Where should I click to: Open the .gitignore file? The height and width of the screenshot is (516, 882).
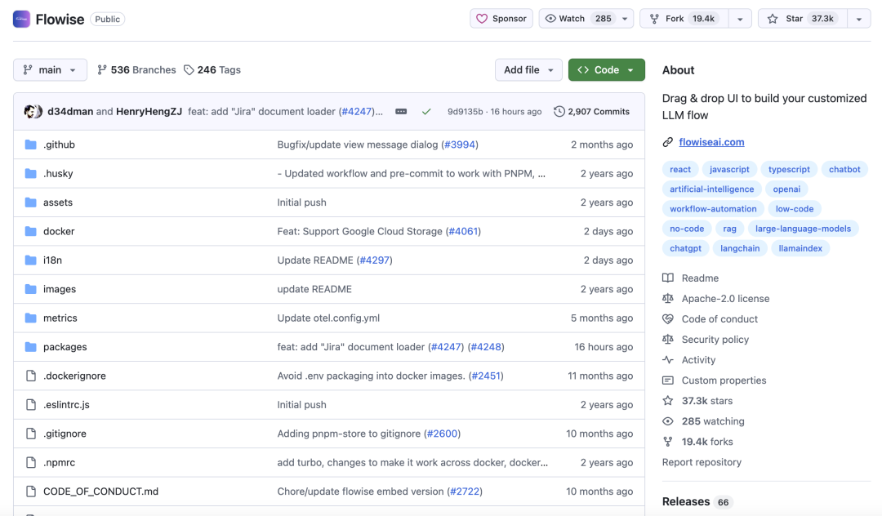tap(65, 434)
